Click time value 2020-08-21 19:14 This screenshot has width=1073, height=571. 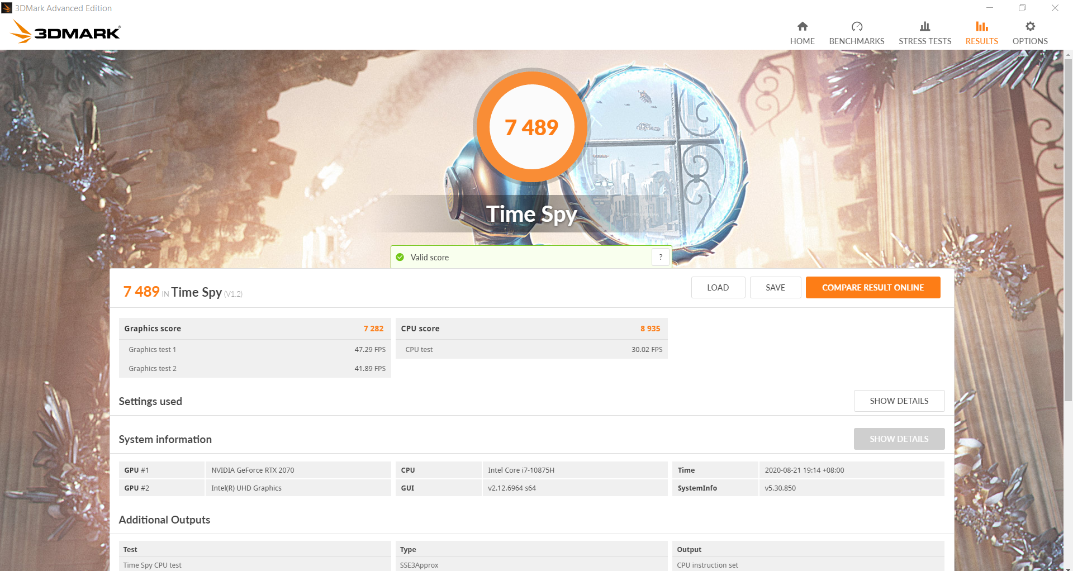click(852, 470)
